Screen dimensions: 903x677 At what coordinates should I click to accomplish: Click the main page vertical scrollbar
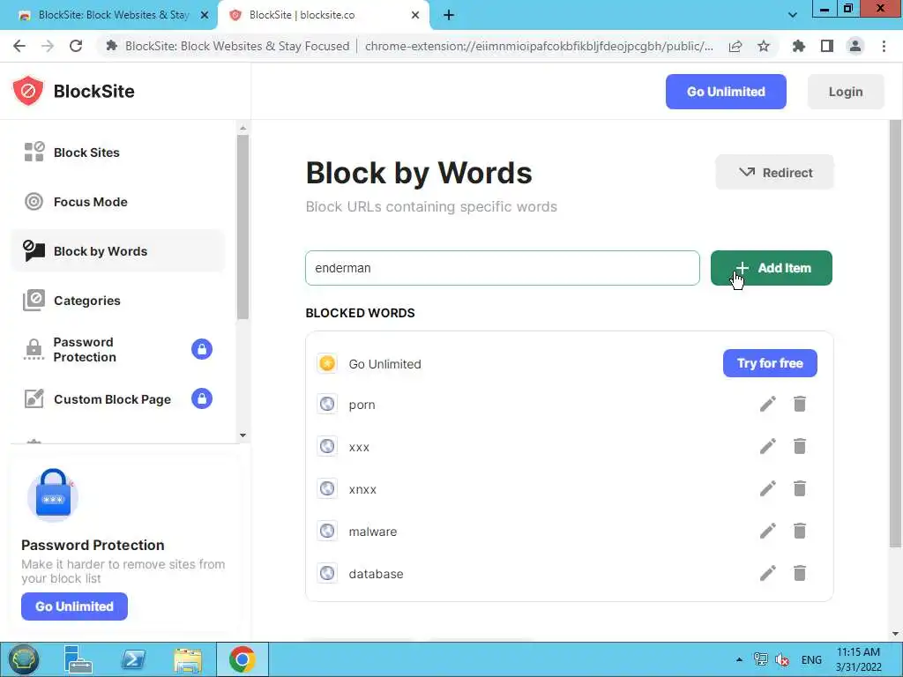(x=895, y=334)
